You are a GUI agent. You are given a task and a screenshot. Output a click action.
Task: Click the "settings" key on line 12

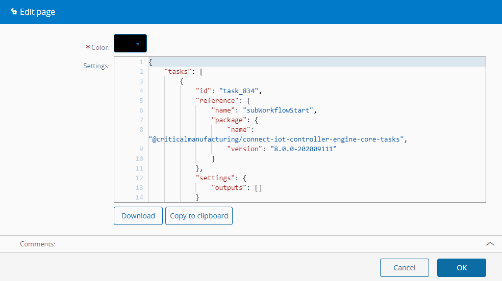pyautogui.click(x=215, y=178)
